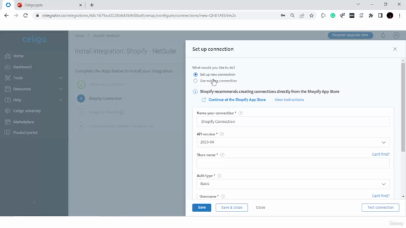
Task: Toggle the browser side panel icon
Action: pyautogui.click(x=380, y=15)
